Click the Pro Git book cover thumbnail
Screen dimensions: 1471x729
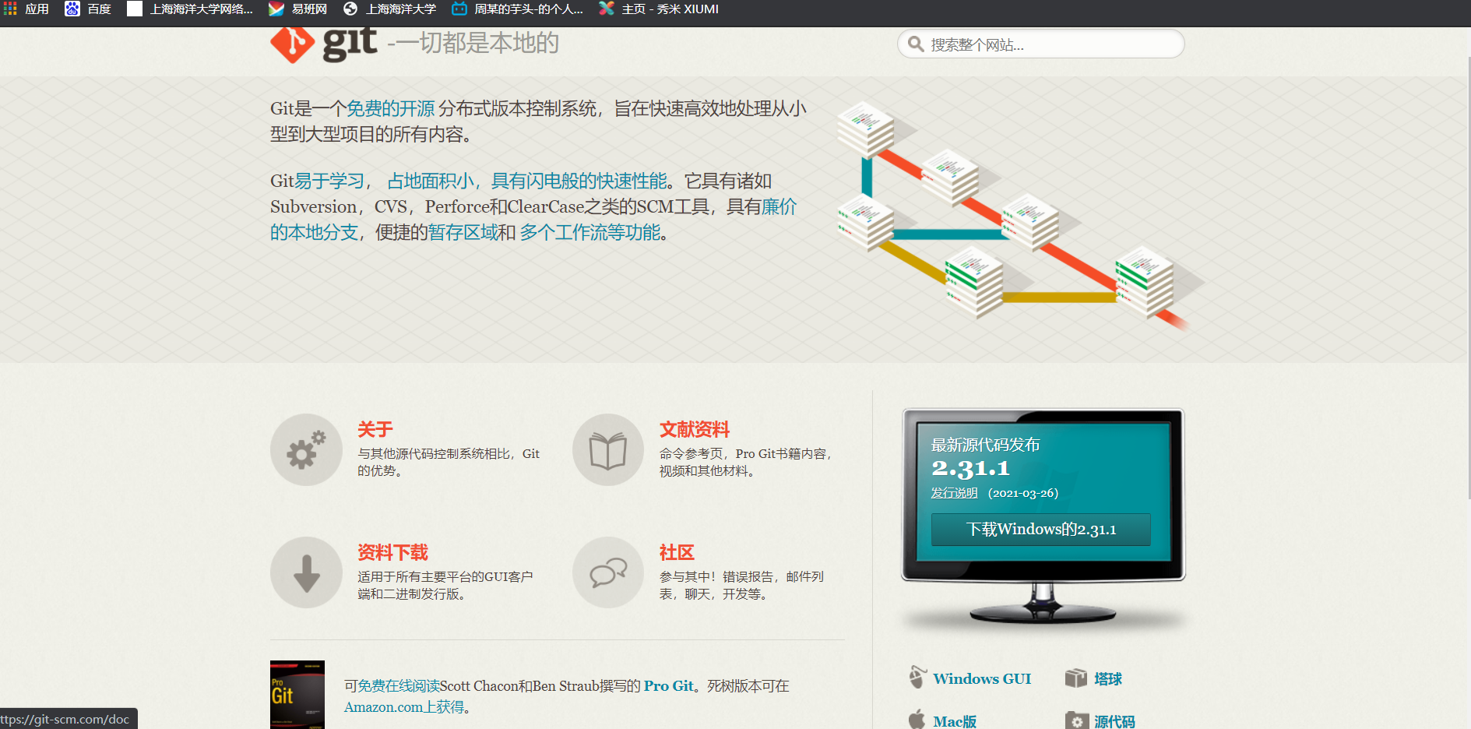click(297, 695)
